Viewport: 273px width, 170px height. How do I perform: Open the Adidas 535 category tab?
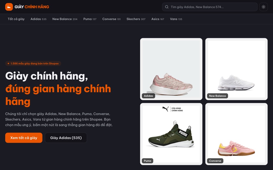(x=38, y=19)
